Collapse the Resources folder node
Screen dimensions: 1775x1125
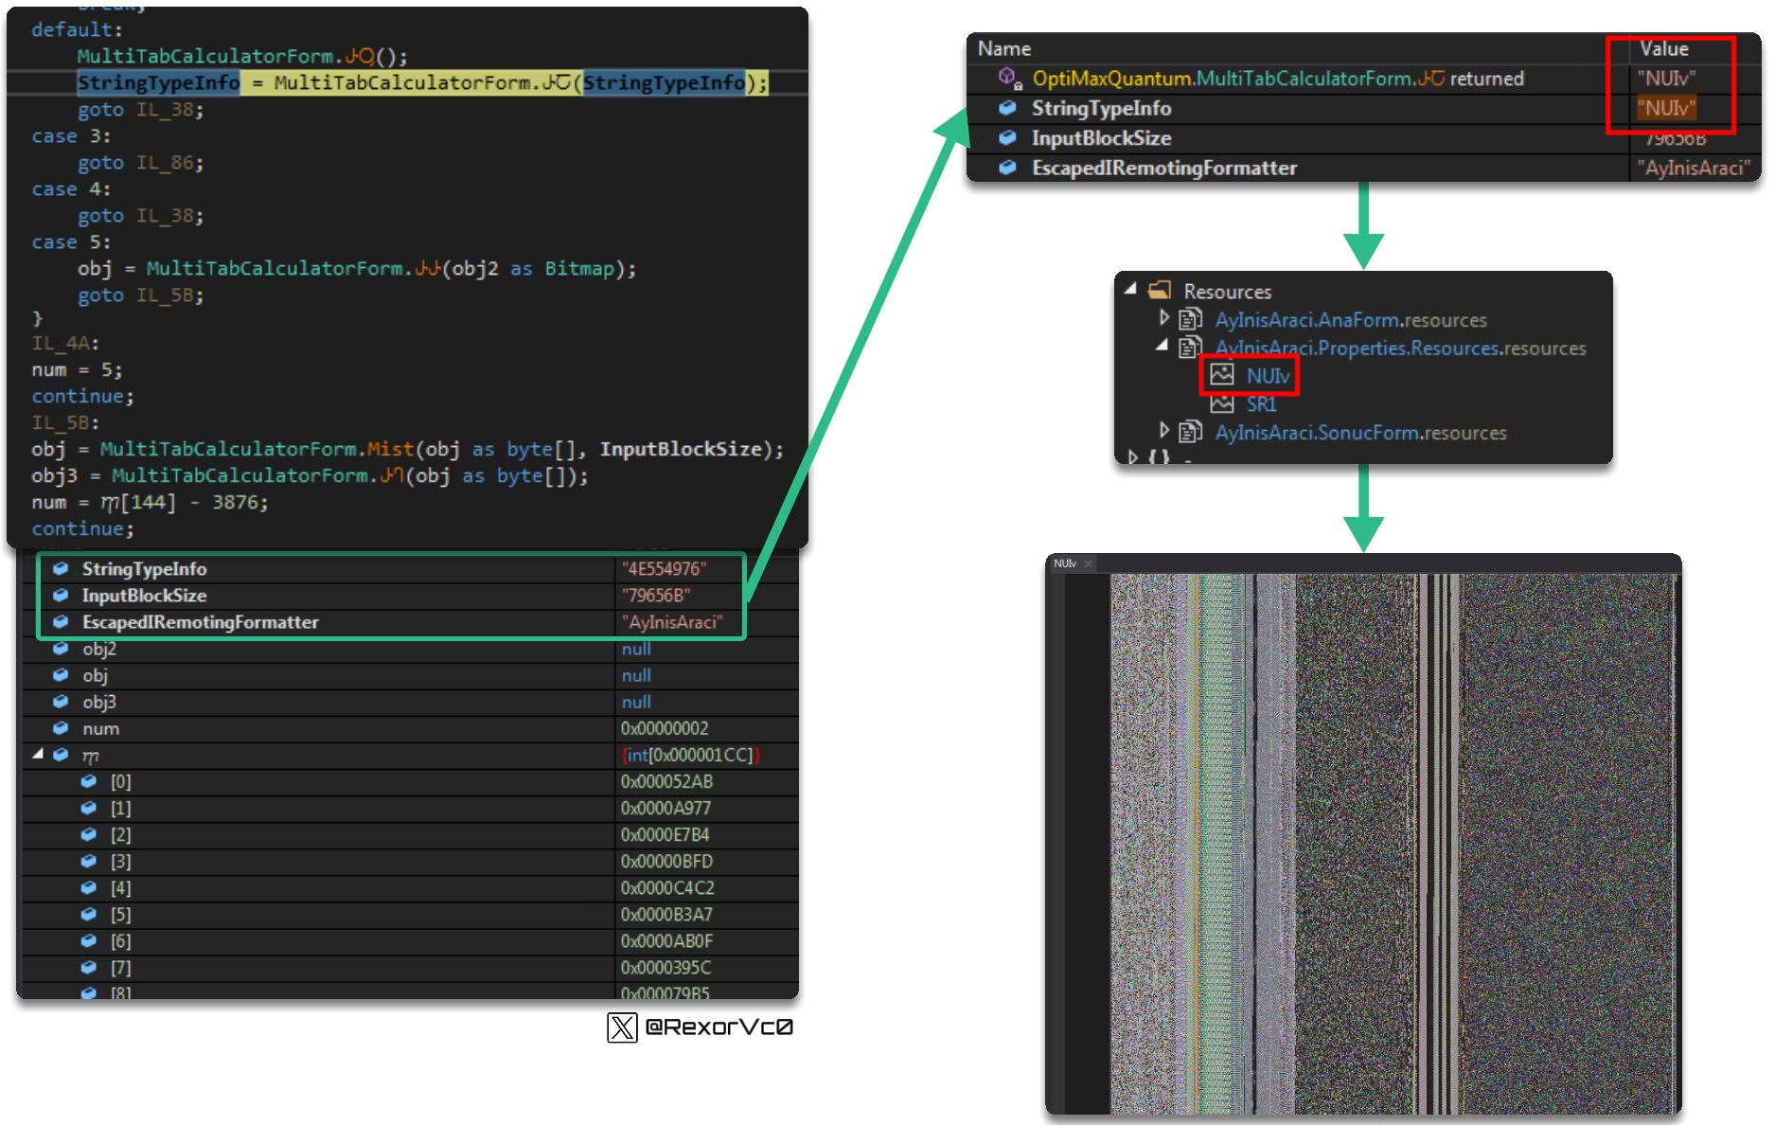coord(1129,289)
